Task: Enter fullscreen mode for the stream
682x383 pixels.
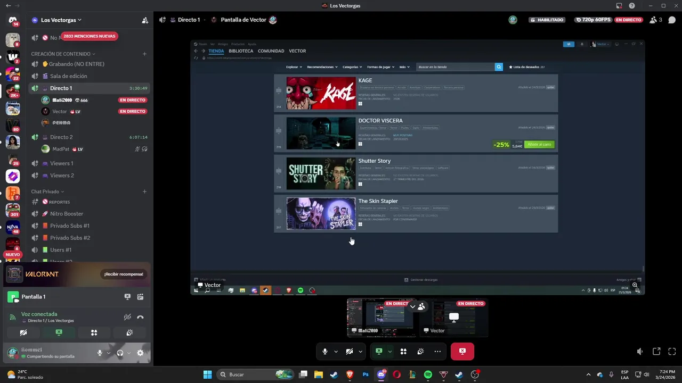Action: click(x=672, y=352)
